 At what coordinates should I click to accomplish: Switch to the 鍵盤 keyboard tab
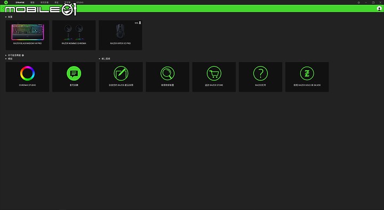tap(33, 3)
